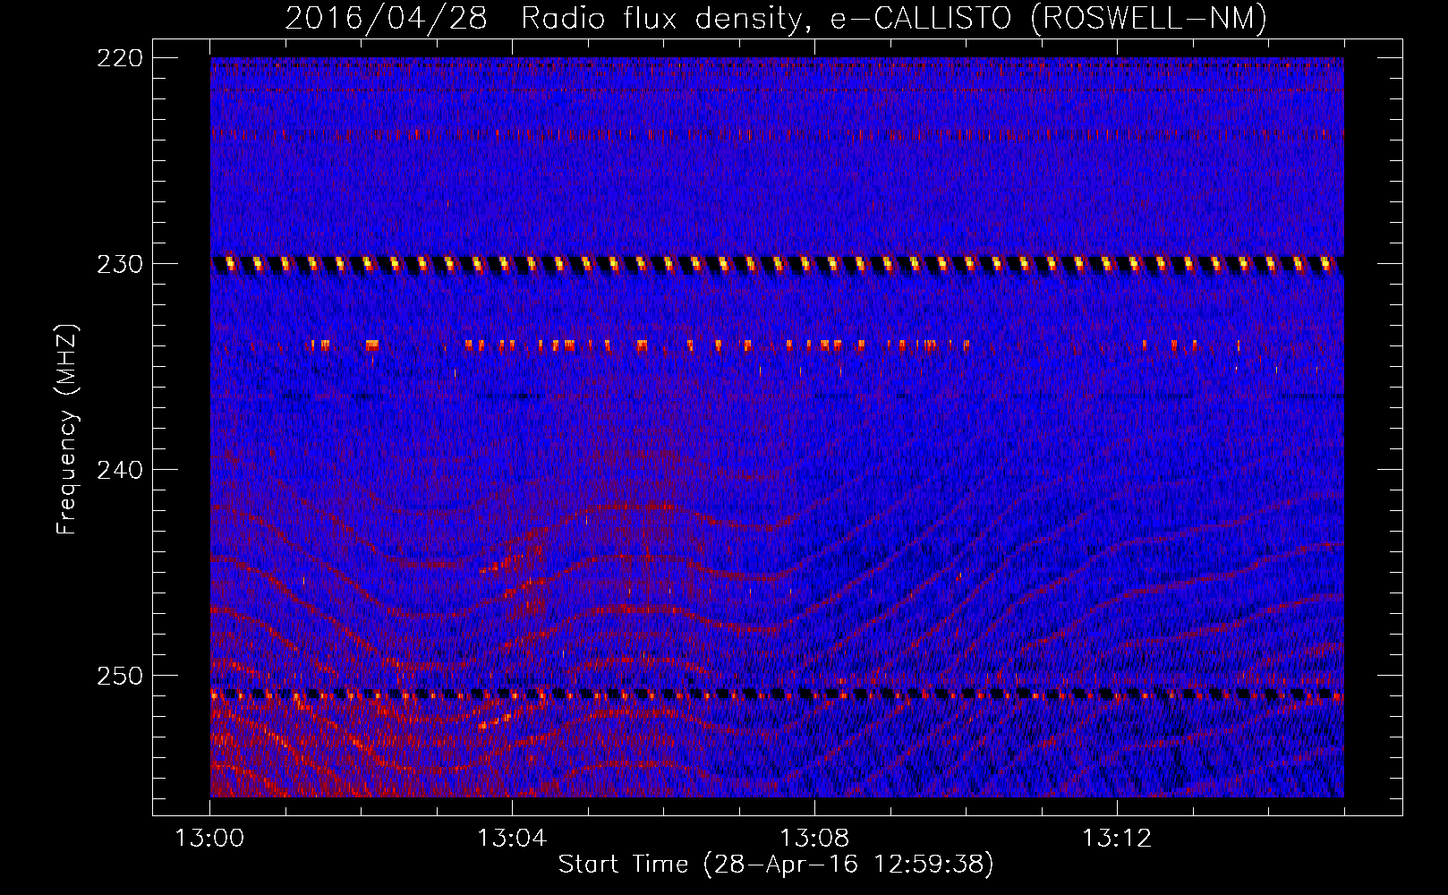The height and width of the screenshot is (895, 1448).
Task: Click the 13:08 time tick label
Action: (x=814, y=839)
